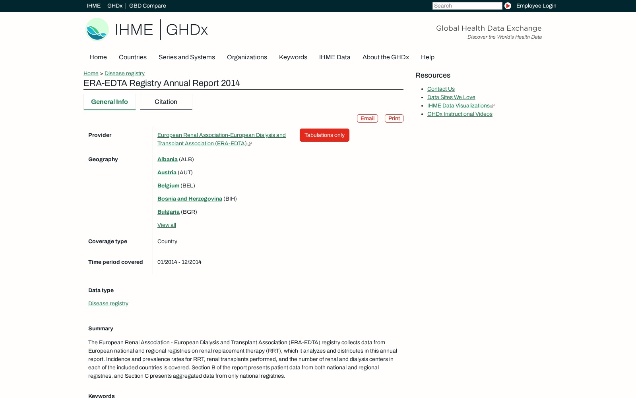Viewport: 636px width, 398px height.
Task: Click the time period value 01/2014 - 12/2014
Action: point(179,262)
